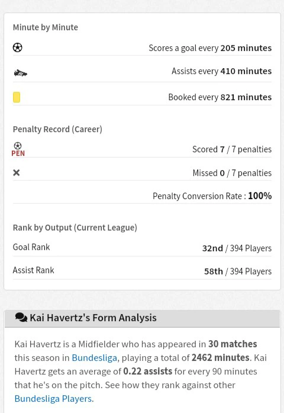Click the football boot assists icon

(x=21, y=73)
